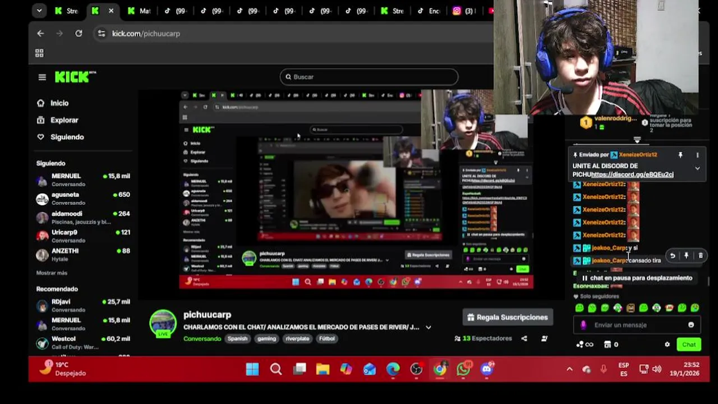The width and height of the screenshot is (718, 404).
Task: Select the Fútbol tag
Action: 327,338
